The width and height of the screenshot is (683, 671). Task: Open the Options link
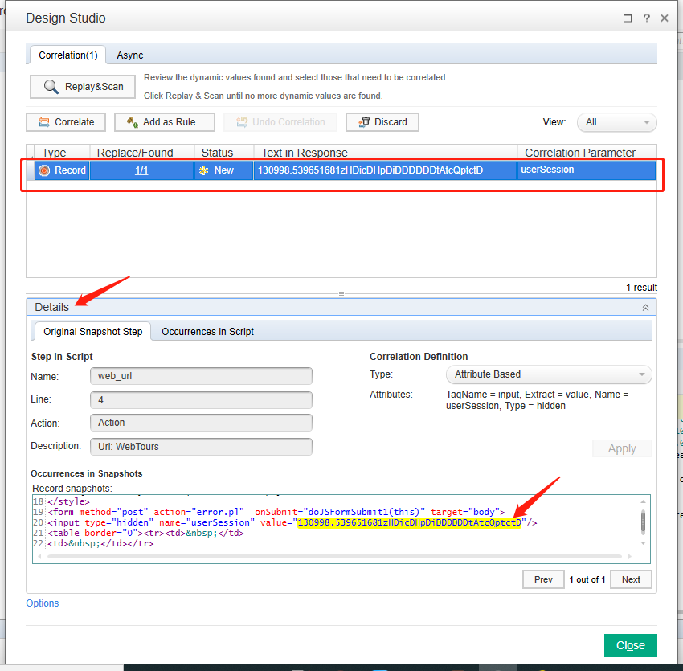point(43,603)
